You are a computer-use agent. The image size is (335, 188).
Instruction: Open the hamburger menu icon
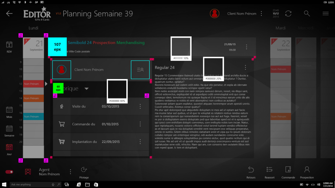326,13
